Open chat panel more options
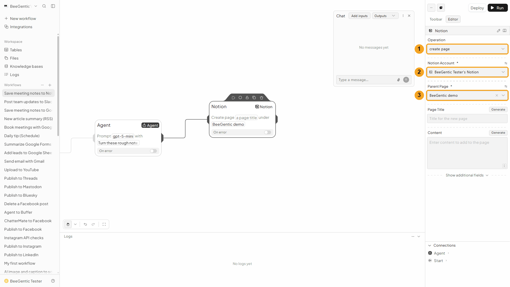Image resolution: width=510 pixels, height=287 pixels. pos(403,16)
